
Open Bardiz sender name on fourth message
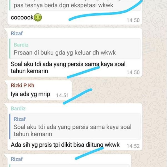tap(18, 109)
